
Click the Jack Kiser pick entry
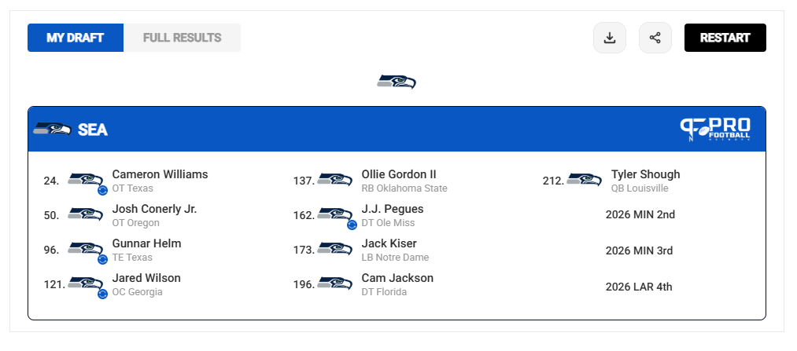(x=361, y=250)
